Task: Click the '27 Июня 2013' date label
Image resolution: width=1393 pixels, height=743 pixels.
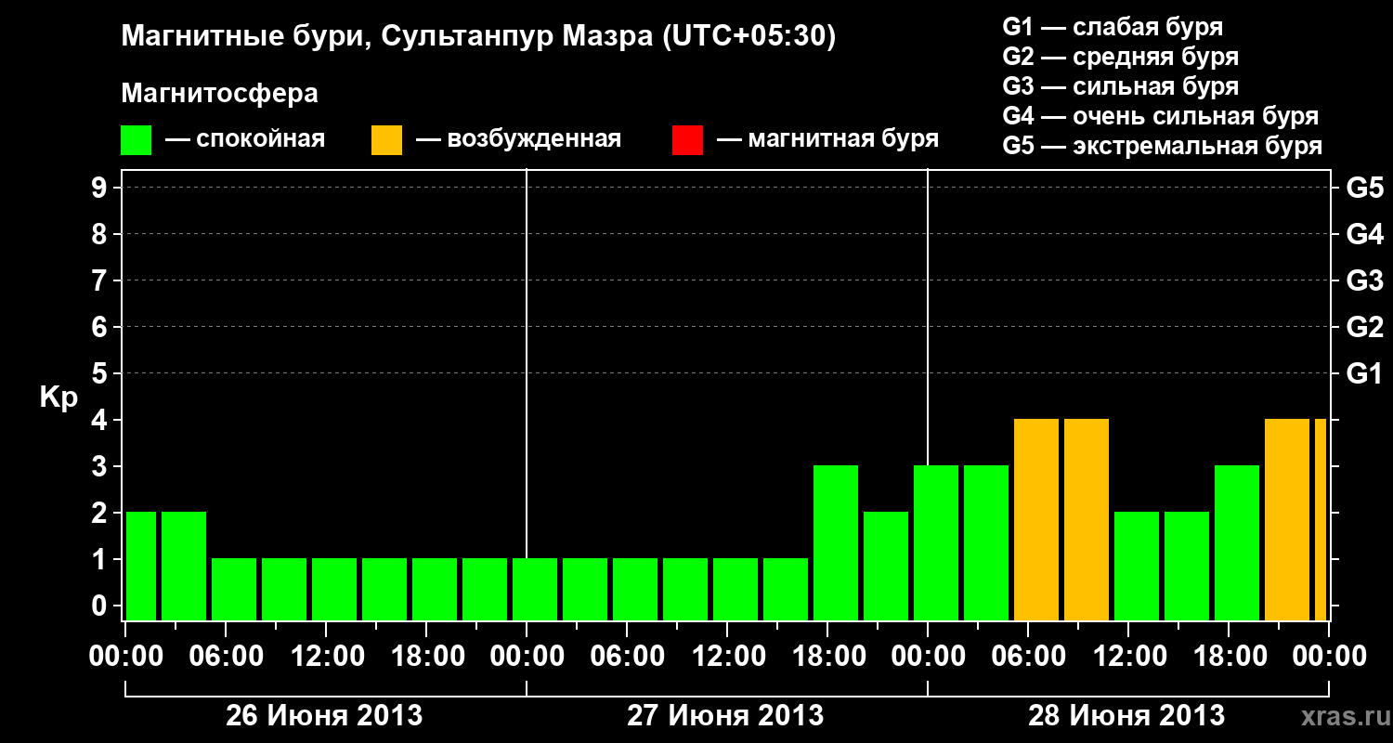Action: (x=725, y=716)
